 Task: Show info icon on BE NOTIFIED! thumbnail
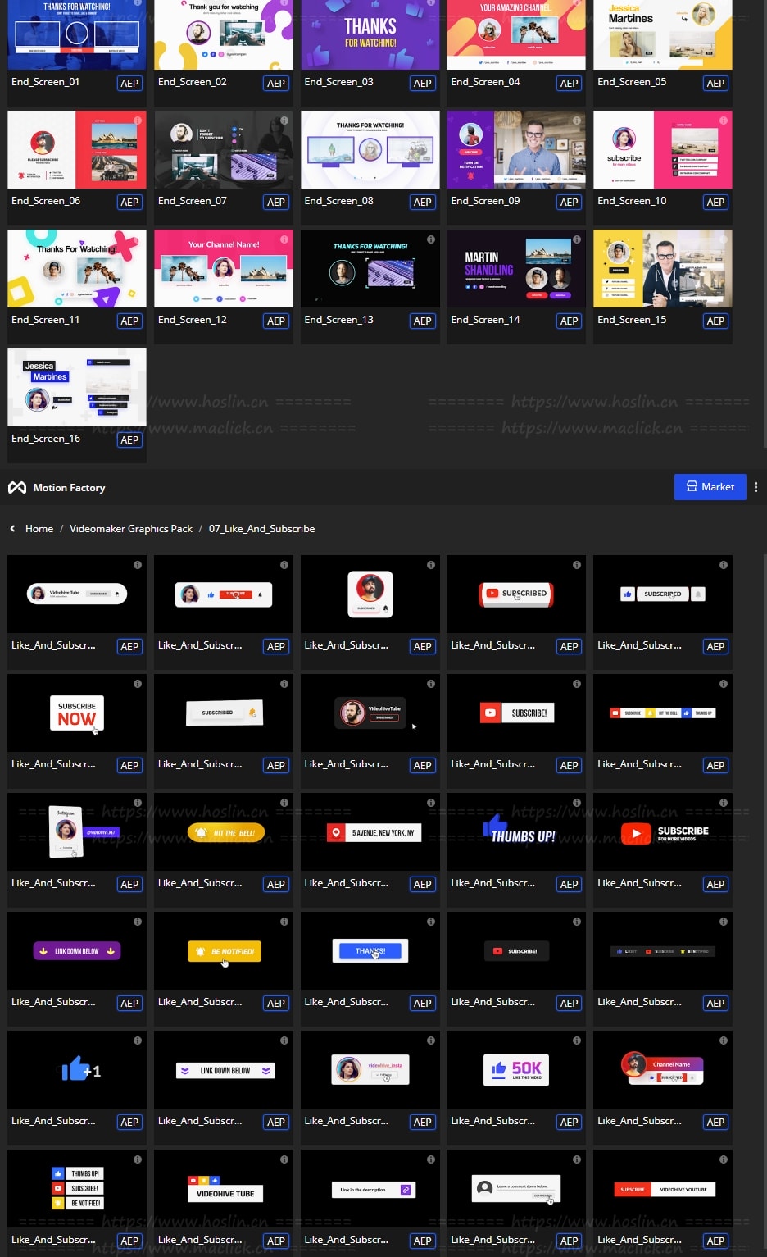point(284,921)
